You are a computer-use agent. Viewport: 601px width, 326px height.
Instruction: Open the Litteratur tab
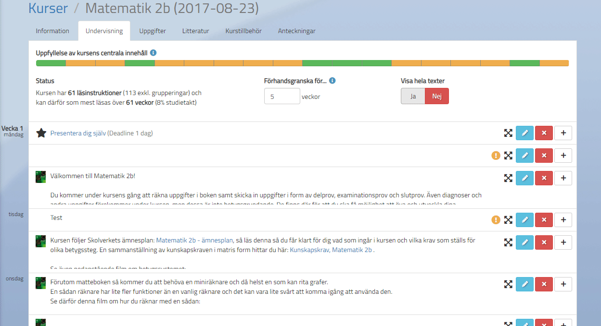point(195,31)
